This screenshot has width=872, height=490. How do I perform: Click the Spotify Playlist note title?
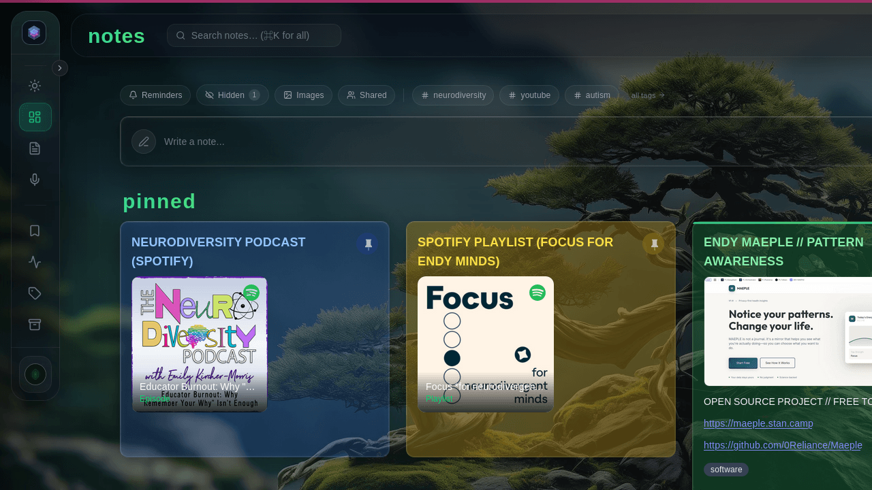click(516, 252)
